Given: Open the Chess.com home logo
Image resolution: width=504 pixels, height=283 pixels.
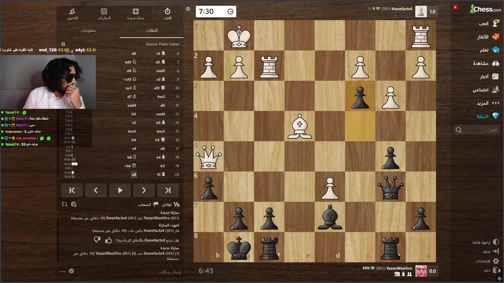Looking at the screenshot, I should 485,9.
